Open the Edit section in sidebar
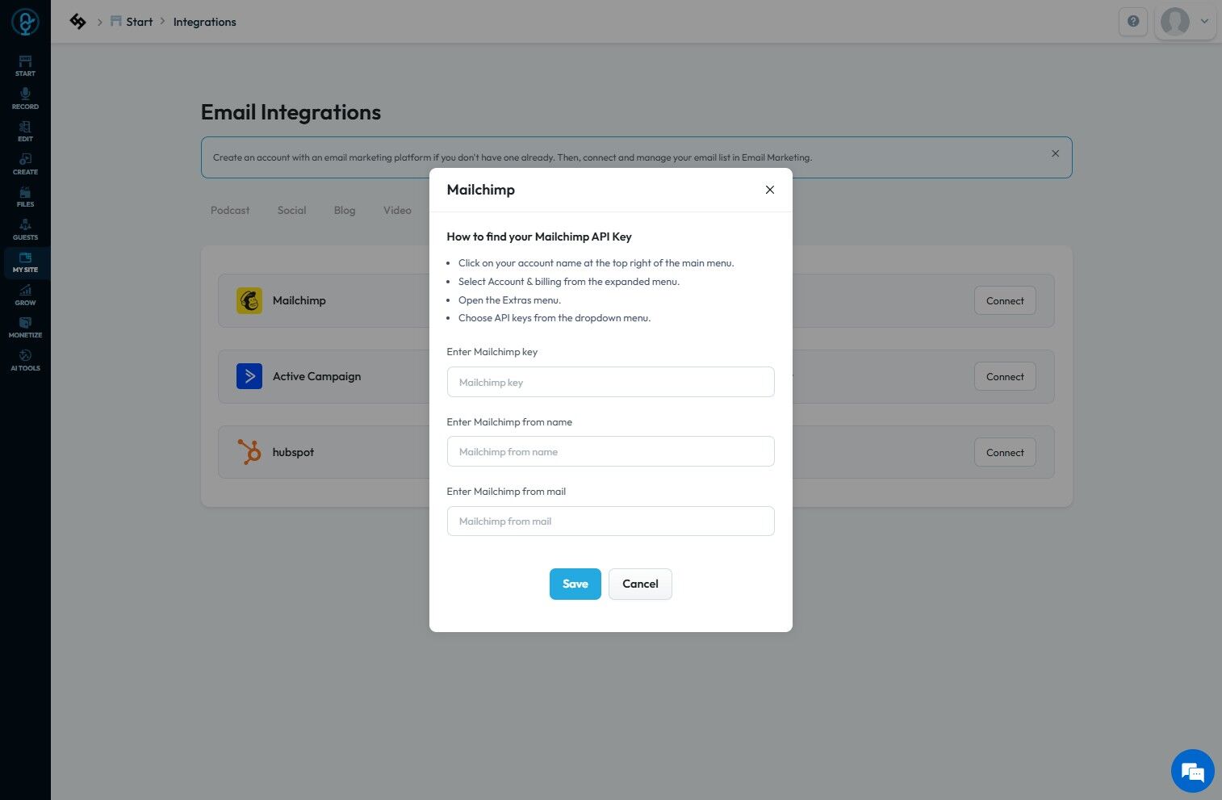Viewport: 1222px width, 800px height. pos(25,131)
